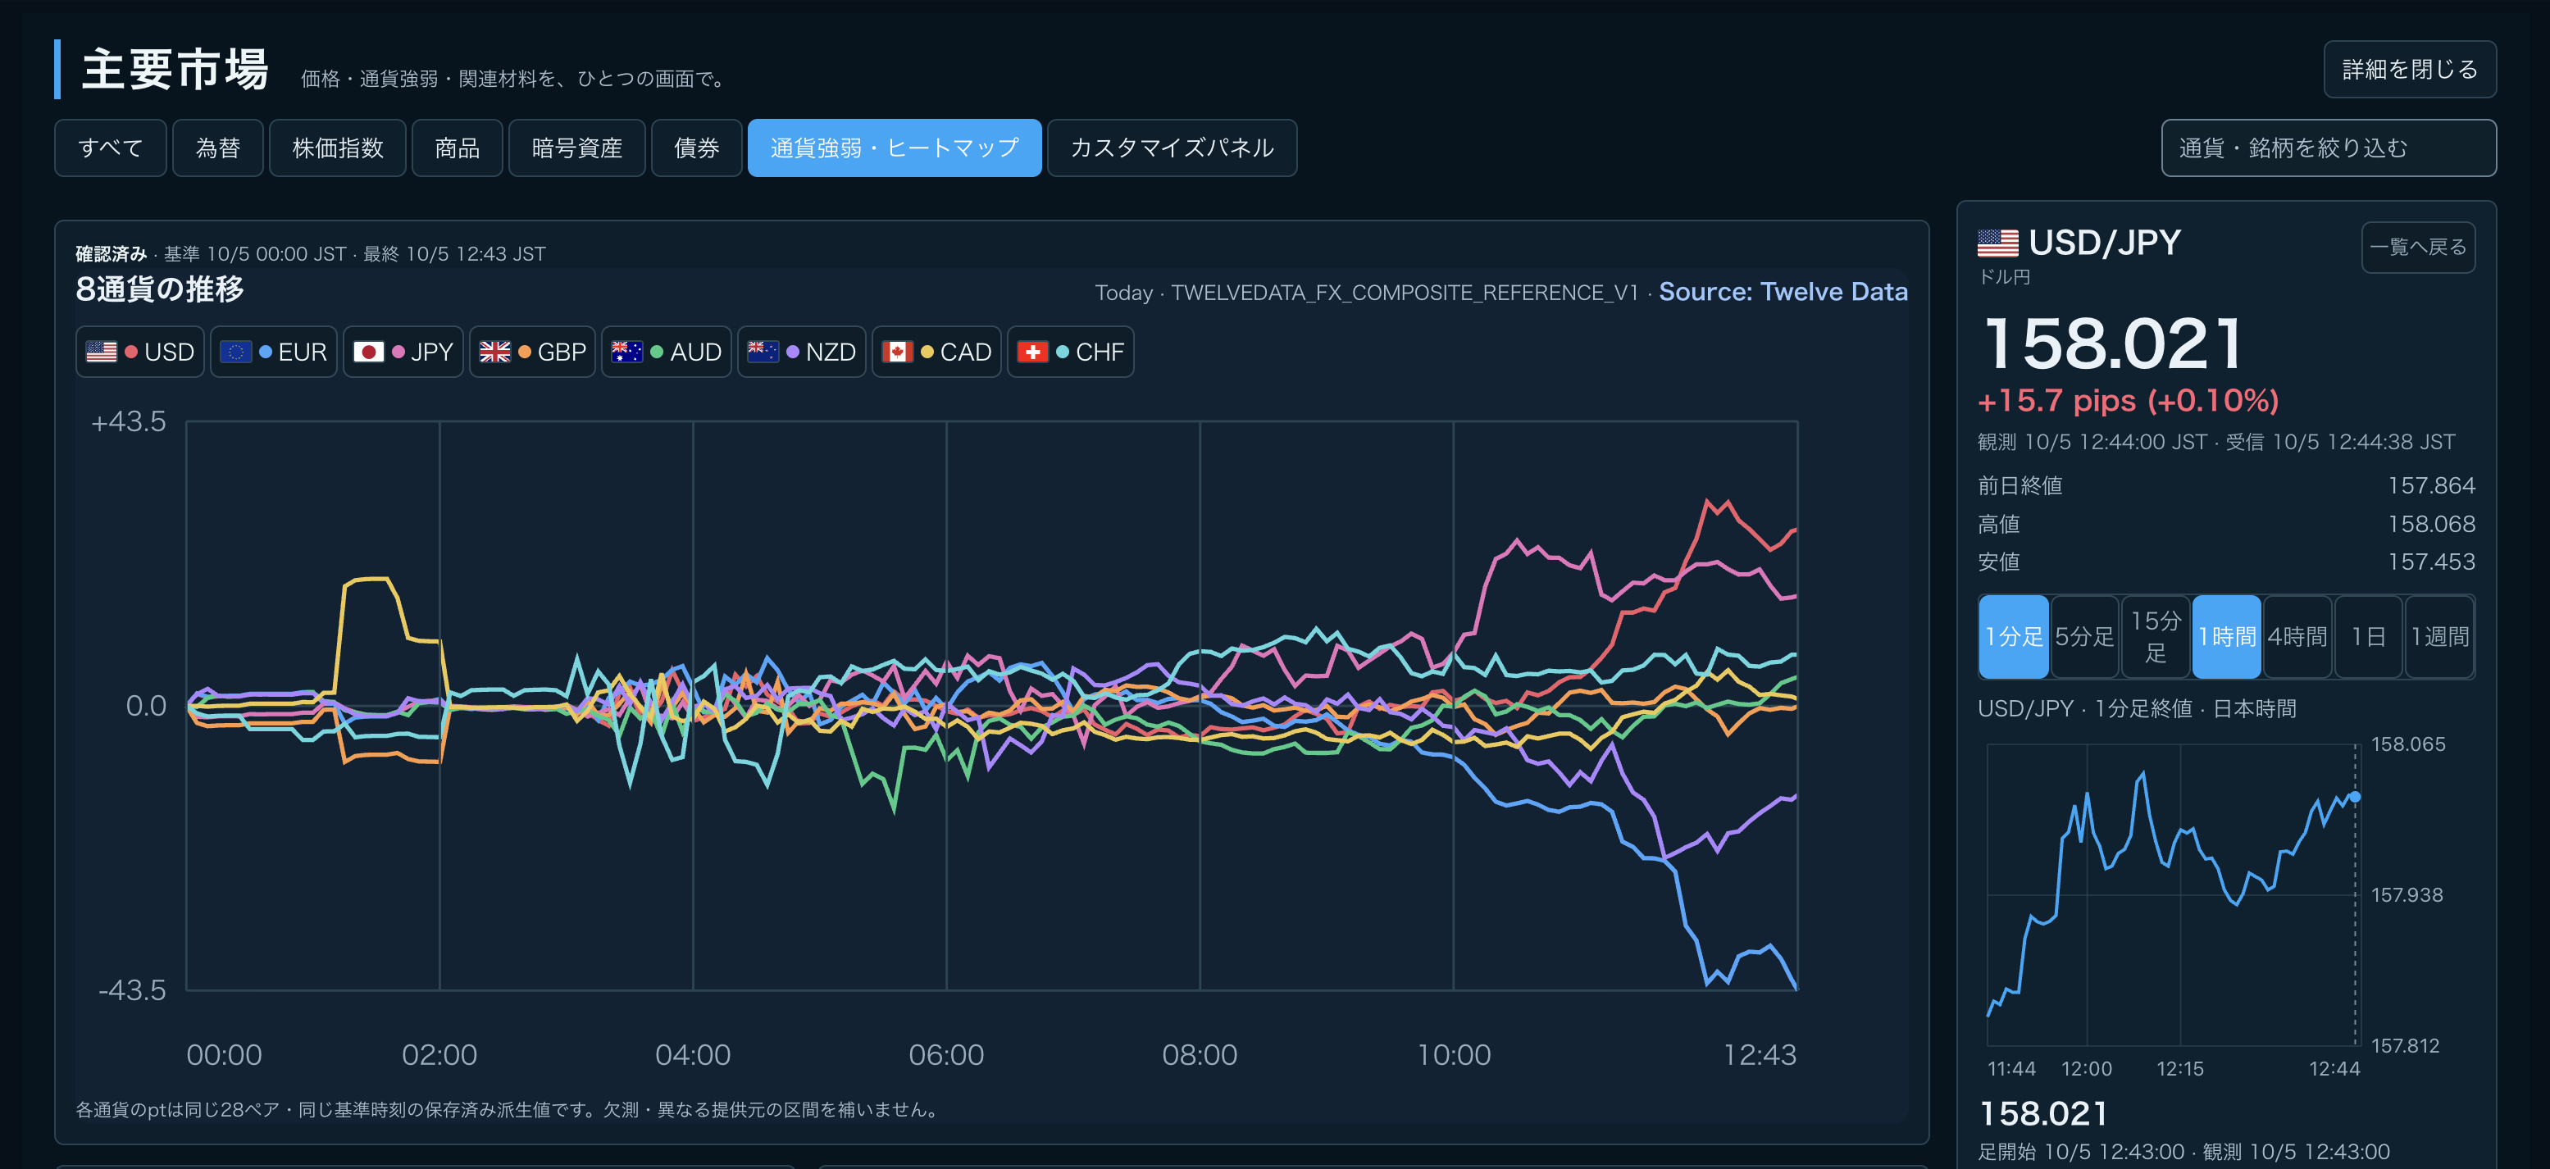The image size is (2550, 1169).
Task: Open the 商品 tab
Action: [x=458, y=148]
